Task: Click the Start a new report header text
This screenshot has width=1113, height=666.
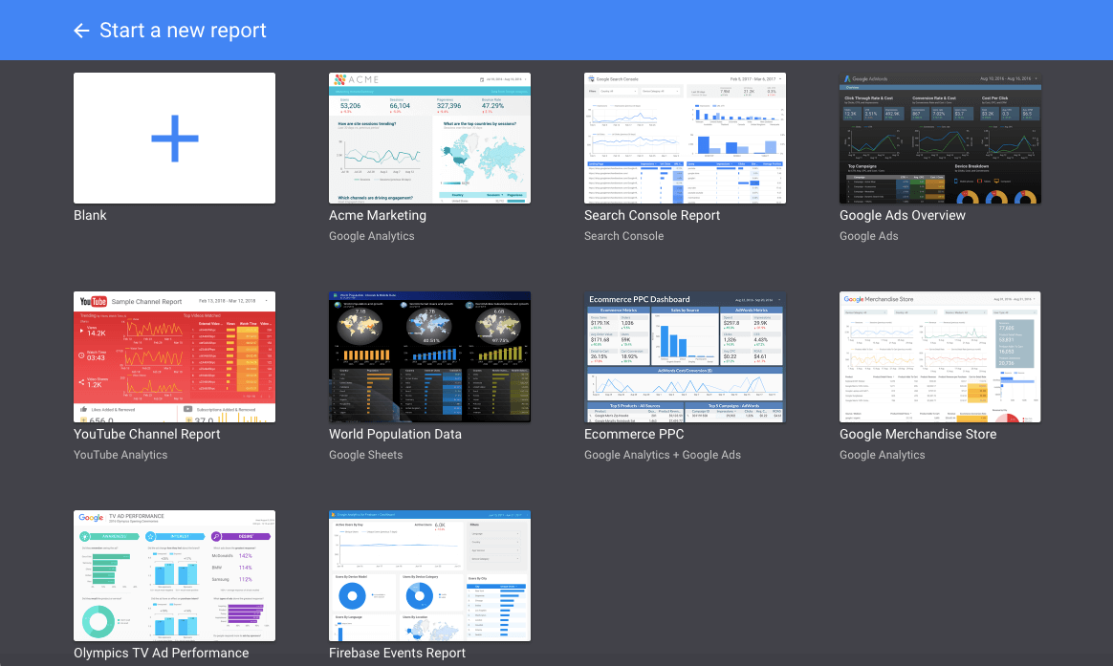Action: click(x=183, y=30)
